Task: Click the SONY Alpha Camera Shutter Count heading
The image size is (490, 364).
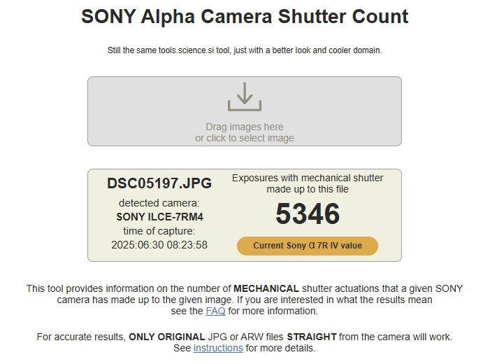Action: click(245, 17)
